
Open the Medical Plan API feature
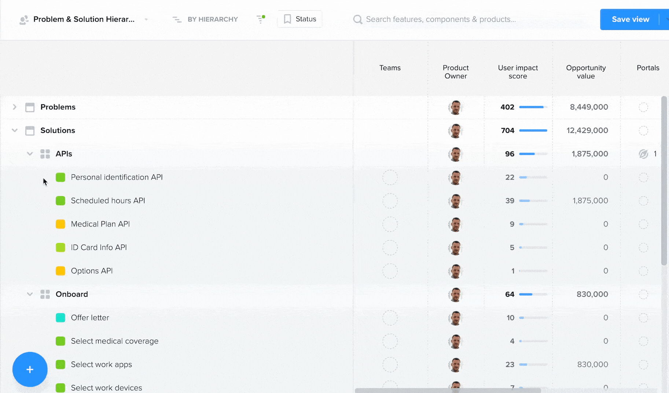tap(100, 224)
